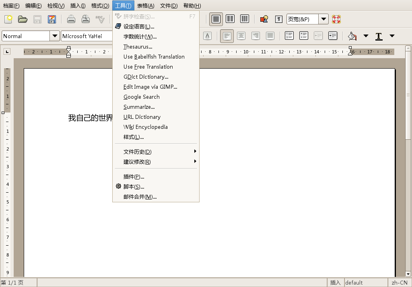The width and height of the screenshot is (412, 287).
Task: Click the bullet list icon
Action: point(303,36)
